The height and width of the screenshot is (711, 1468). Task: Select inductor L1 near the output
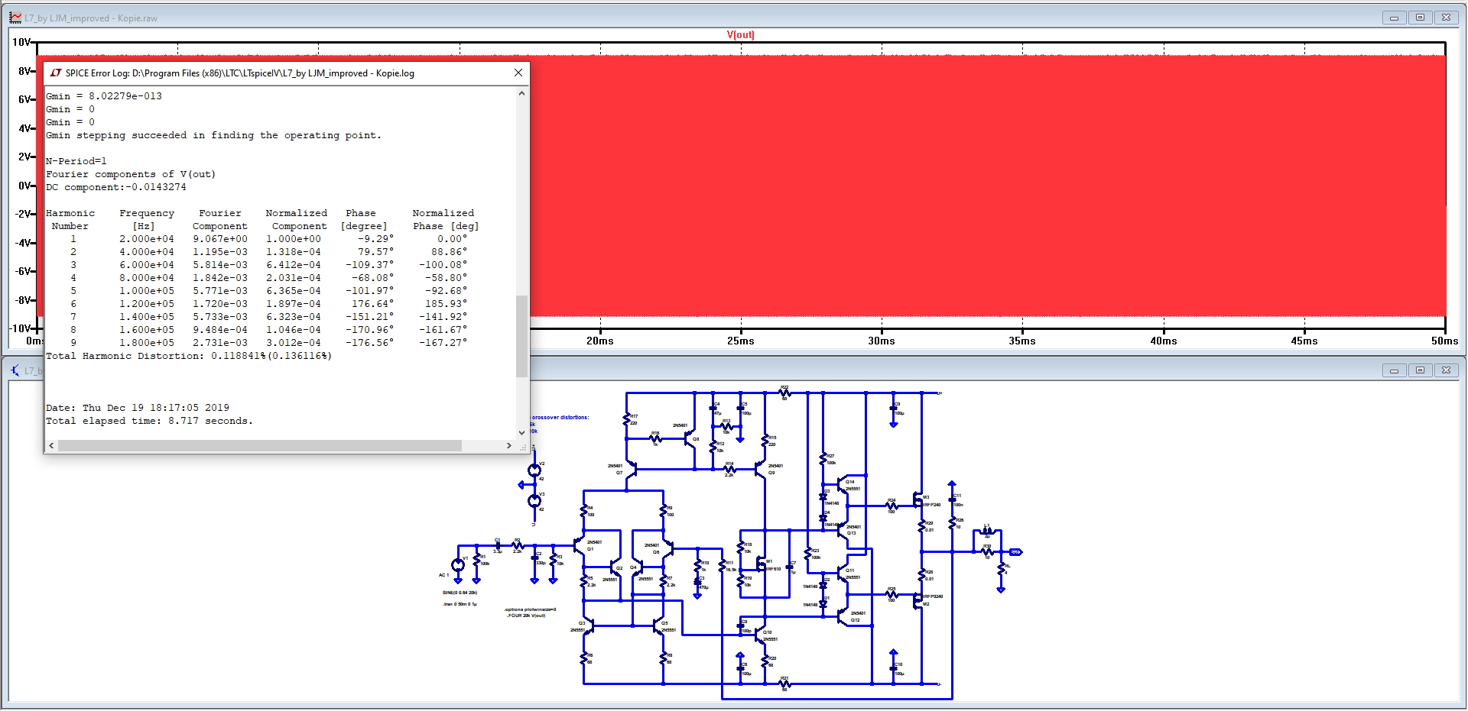coord(986,531)
